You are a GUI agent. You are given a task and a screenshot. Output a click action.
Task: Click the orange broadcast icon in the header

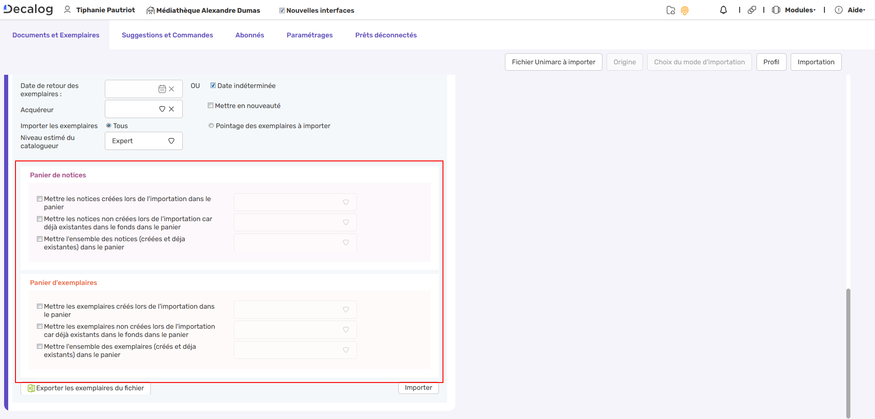coord(685,10)
